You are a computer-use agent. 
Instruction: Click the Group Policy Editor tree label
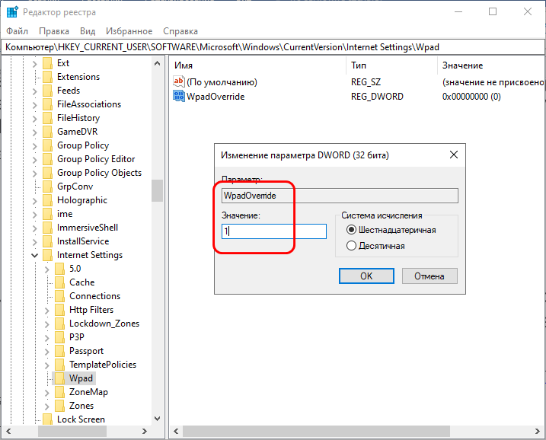pyautogui.click(x=96, y=159)
